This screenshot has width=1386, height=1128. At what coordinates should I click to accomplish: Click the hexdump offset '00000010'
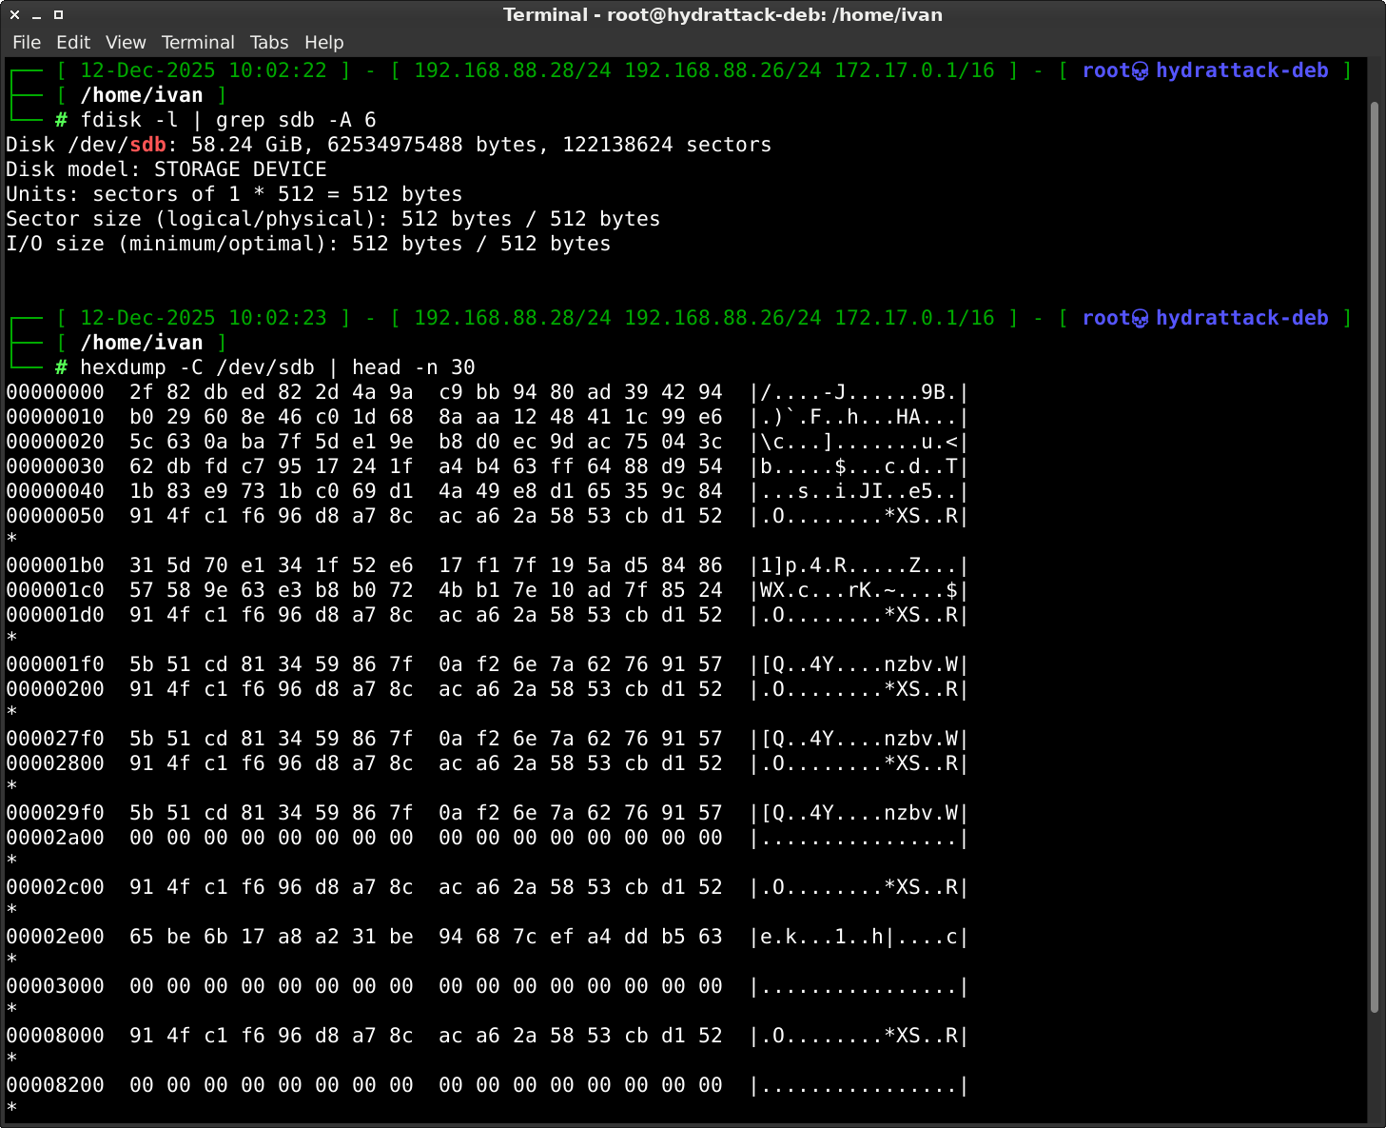(x=55, y=417)
